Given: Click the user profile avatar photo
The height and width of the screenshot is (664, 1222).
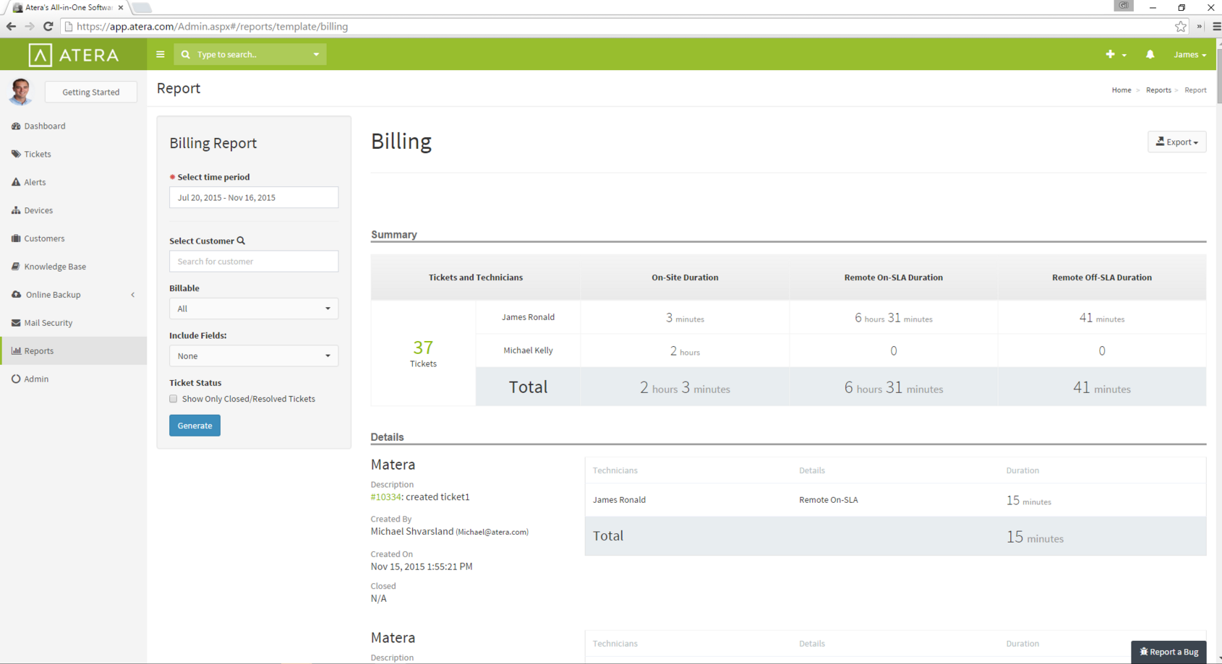Looking at the screenshot, I should 21,92.
